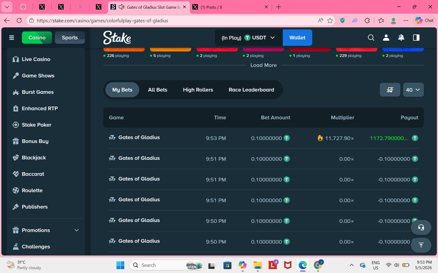Select the High Rollers tab

tap(198, 90)
